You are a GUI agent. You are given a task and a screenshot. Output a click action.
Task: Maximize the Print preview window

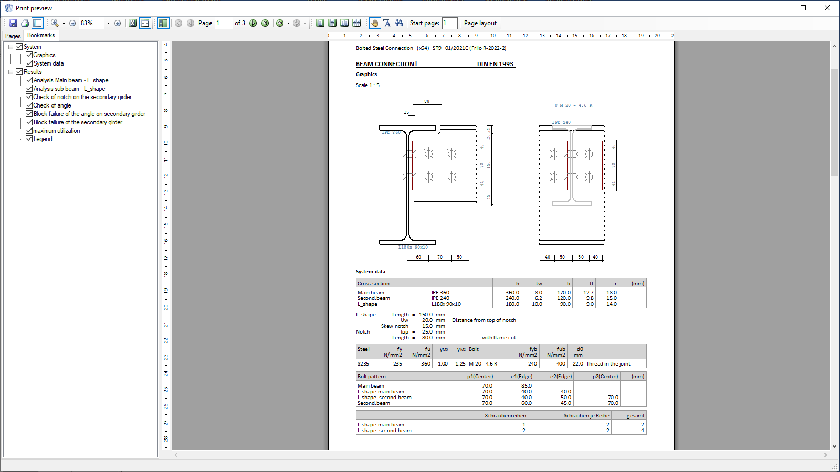803,8
